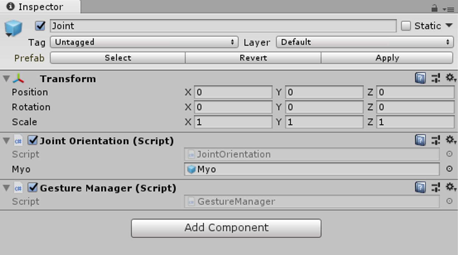Click object picker circle for Myo field
Screen dimensions: 458x255
pyautogui.click(x=449, y=169)
